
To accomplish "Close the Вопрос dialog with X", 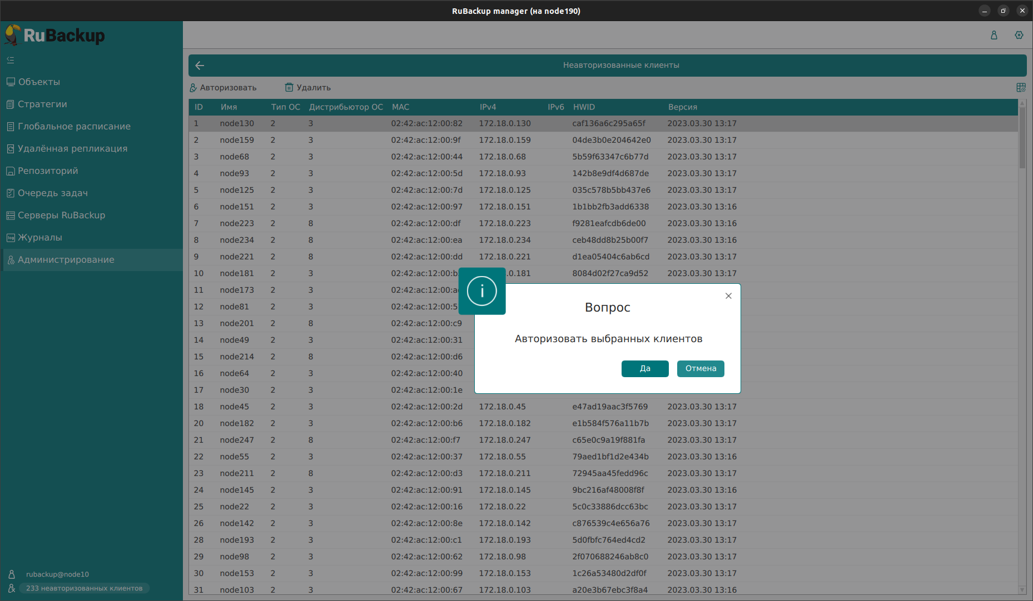I will tap(728, 296).
